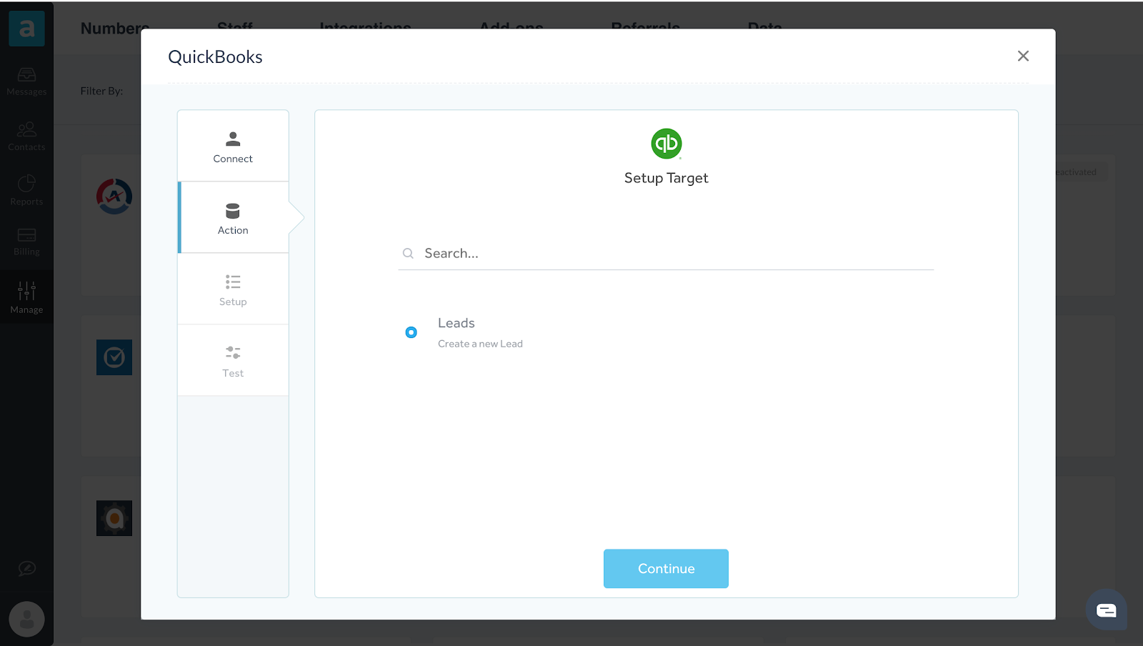Click the search magnifier icon
The image size is (1143, 646).
pos(408,253)
